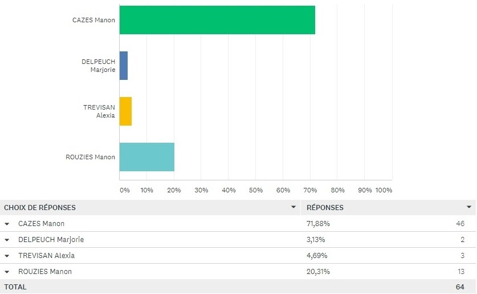Click the 20,31% value for ROUZIES Manon
Image resolution: width=477 pixels, height=294 pixels.
tap(319, 272)
